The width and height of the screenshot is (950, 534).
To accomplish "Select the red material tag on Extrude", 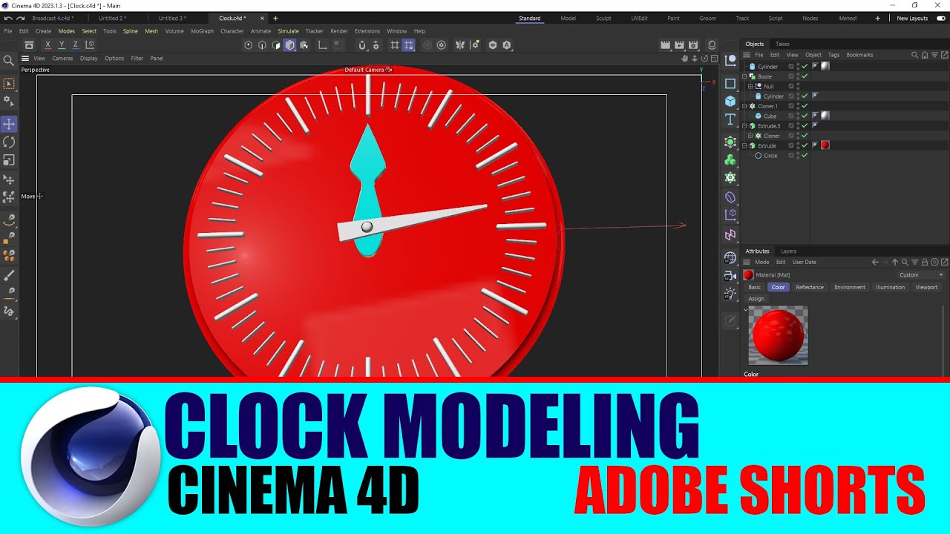I will click(x=825, y=145).
